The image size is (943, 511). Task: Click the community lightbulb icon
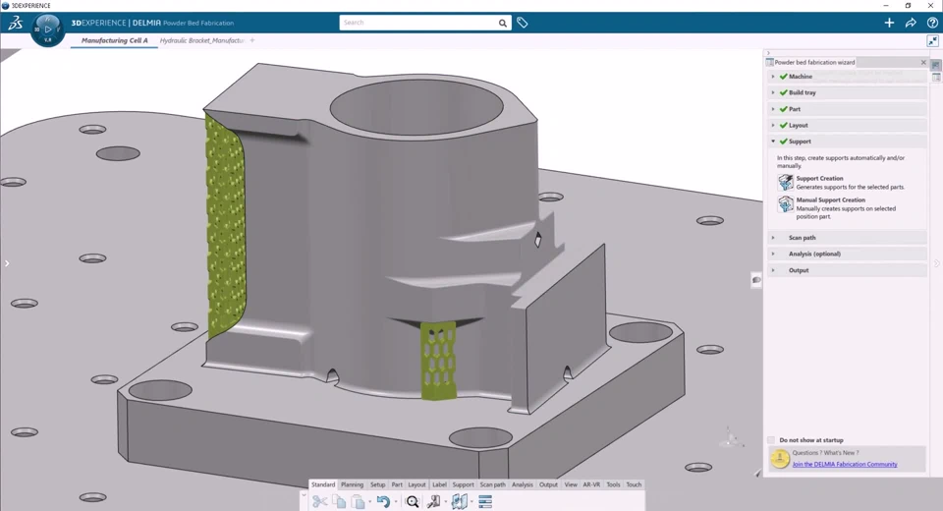(780, 459)
